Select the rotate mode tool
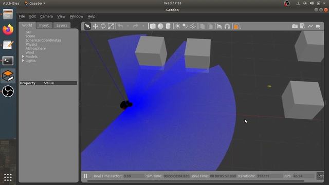The image size is (329, 185). coord(103,26)
